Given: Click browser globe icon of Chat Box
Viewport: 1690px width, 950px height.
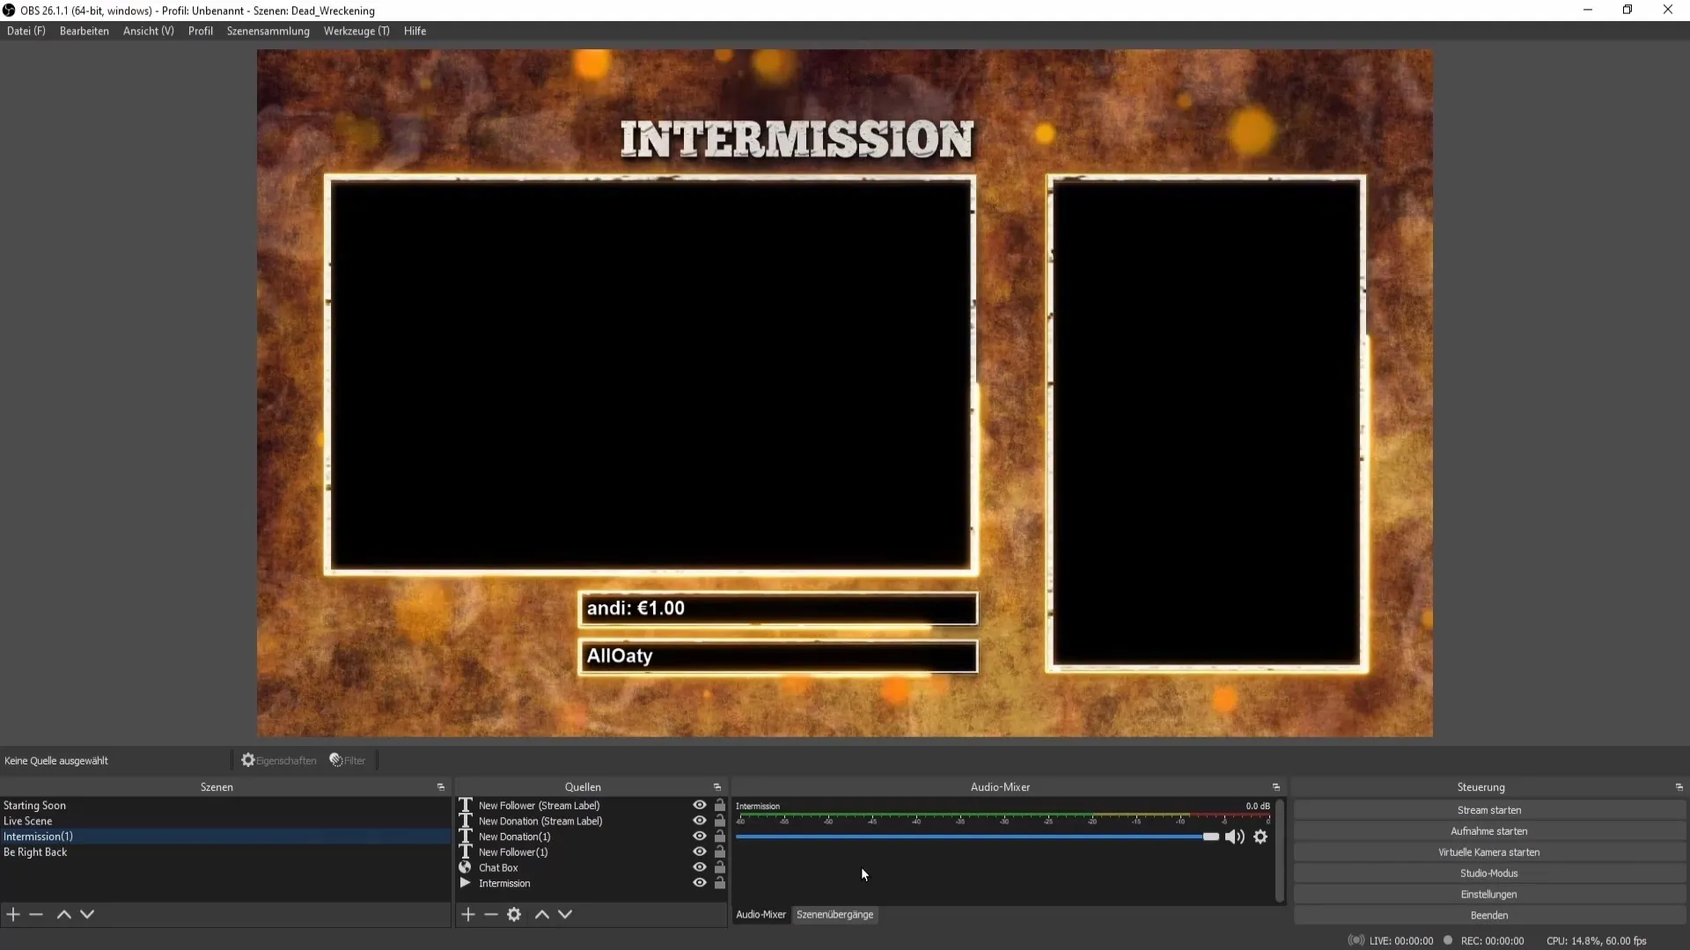Looking at the screenshot, I should click(x=466, y=867).
